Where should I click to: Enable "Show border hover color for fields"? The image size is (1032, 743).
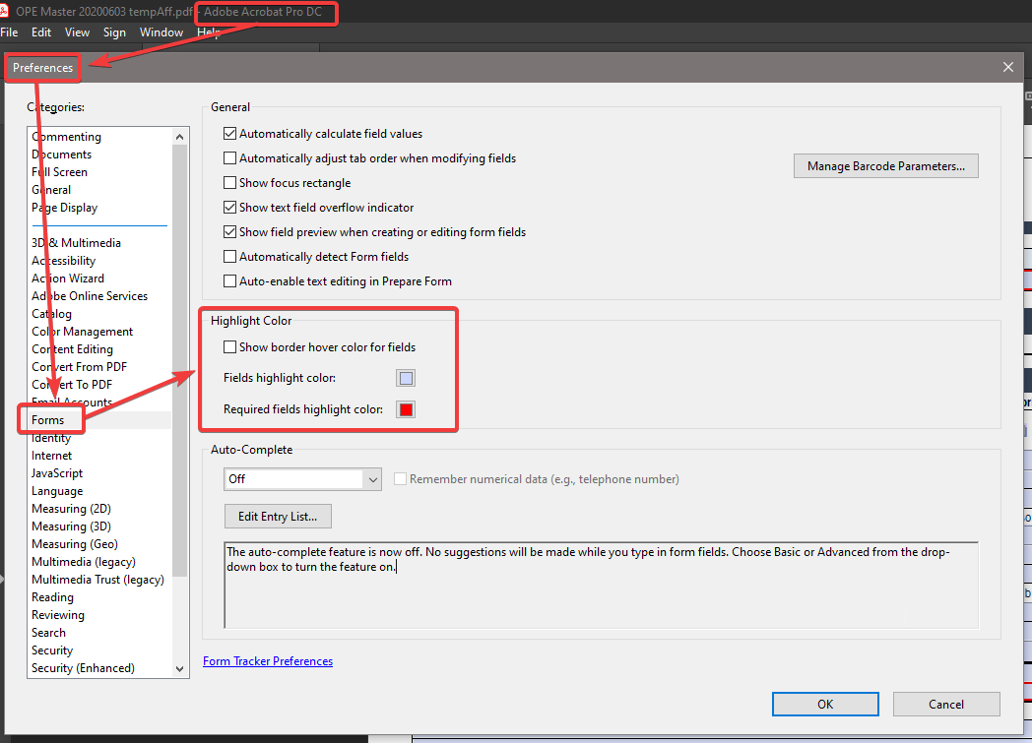(x=229, y=346)
